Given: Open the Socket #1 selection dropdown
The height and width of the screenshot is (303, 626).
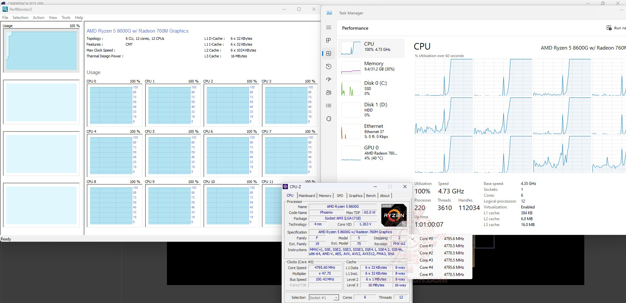Looking at the screenshot, I should point(324,298).
